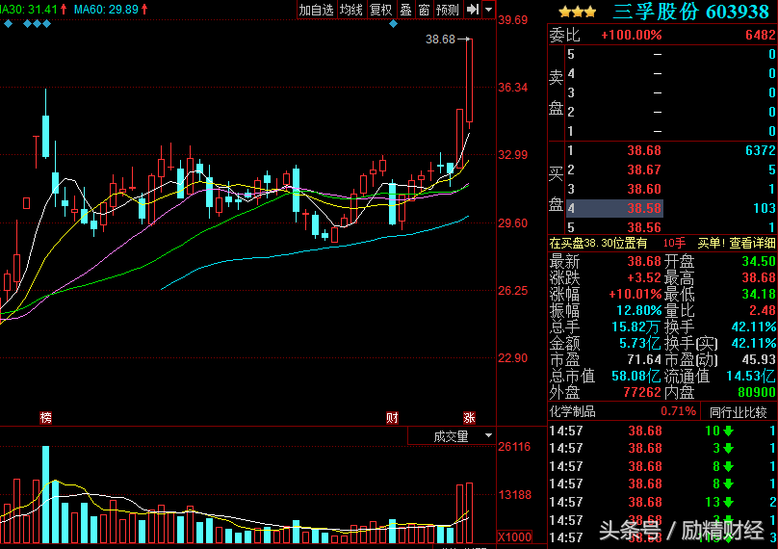The height and width of the screenshot is (549, 778).
Task: Click the 量比 value 2.48
Action: coord(763,310)
